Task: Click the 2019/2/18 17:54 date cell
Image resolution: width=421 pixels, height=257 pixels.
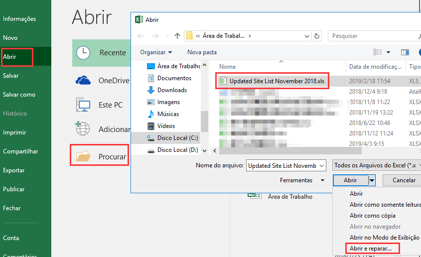Action: [370, 81]
